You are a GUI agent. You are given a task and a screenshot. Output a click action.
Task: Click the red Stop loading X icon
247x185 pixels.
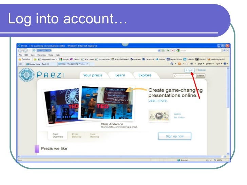172,50
